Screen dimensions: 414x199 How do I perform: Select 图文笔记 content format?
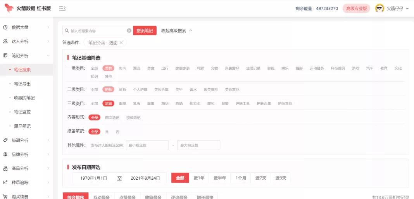coord(112,118)
